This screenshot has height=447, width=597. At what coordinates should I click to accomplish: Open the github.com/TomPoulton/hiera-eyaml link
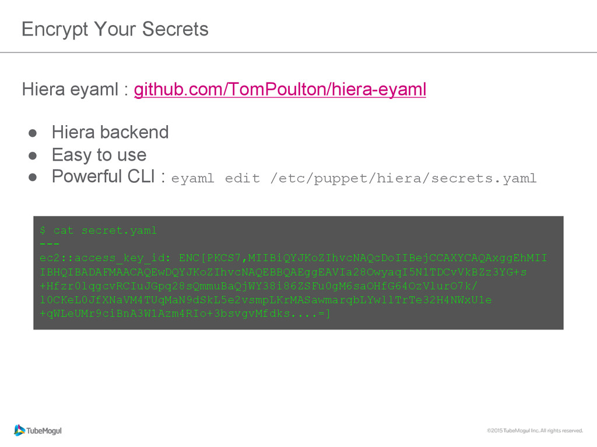coord(280,90)
